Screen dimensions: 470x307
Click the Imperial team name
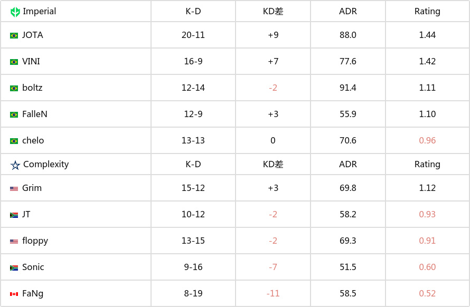click(40, 12)
